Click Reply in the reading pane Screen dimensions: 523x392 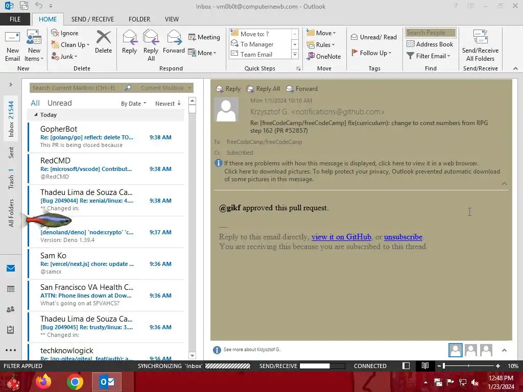tap(228, 89)
